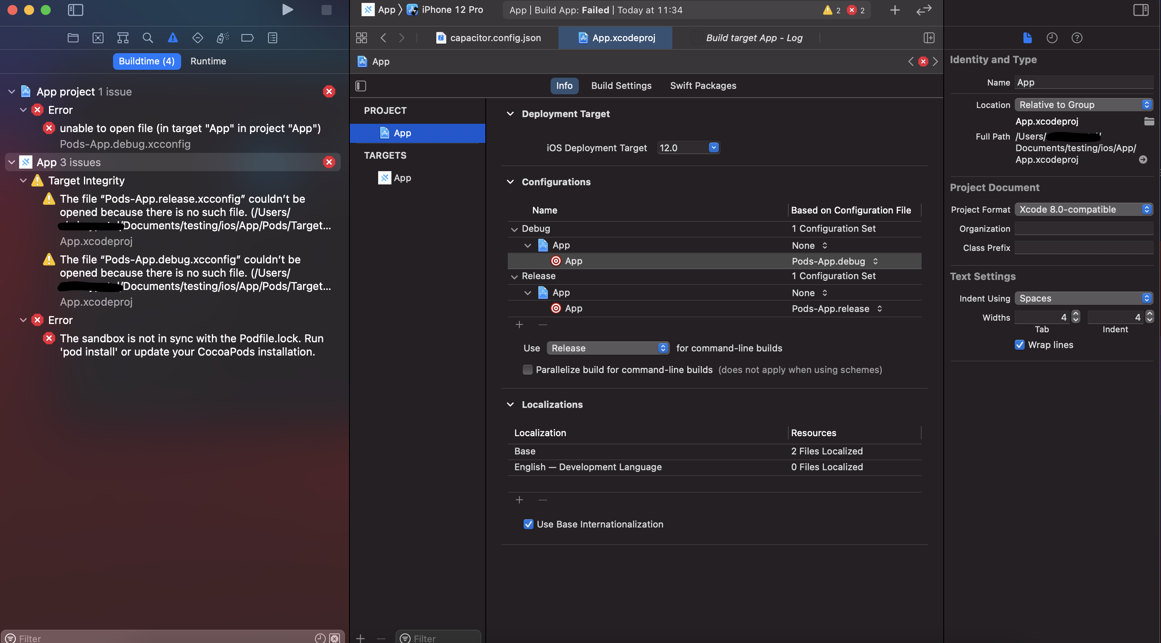Open the Build target App - Log tab
This screenshot has height=643, width=1161.
(754, 38)
